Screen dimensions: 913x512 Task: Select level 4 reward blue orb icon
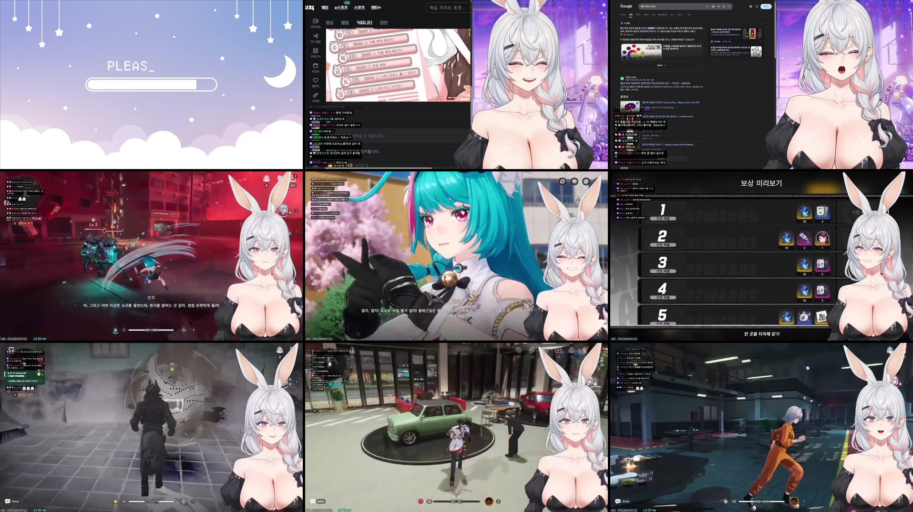(804, 291)
